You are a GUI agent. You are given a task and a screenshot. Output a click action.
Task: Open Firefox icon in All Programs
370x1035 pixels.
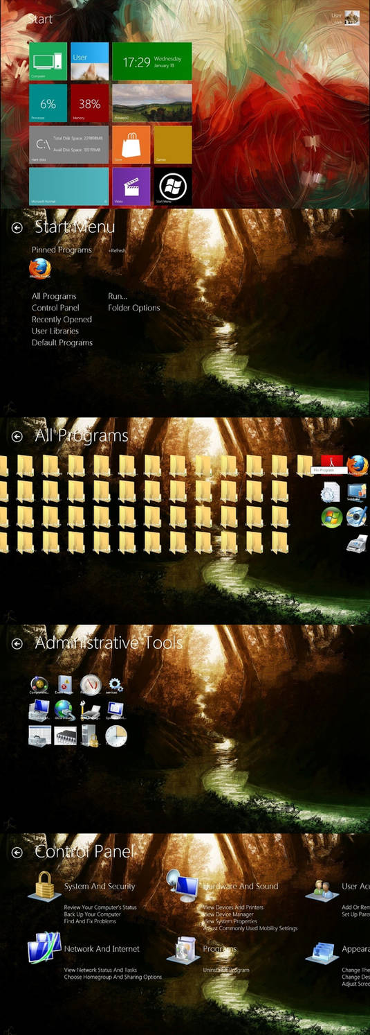358,465
